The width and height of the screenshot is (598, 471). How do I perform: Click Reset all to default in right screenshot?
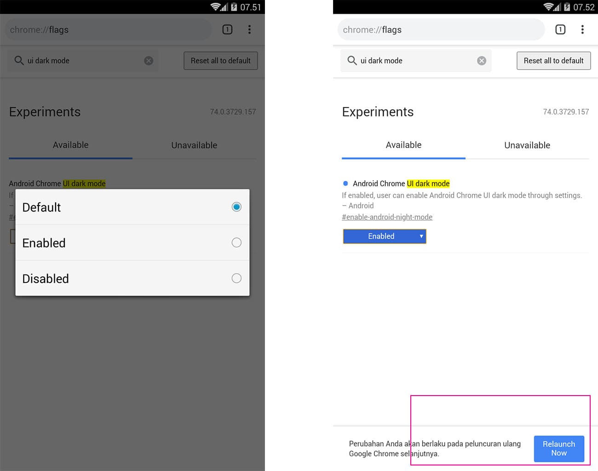pyautogui.click(x=553, y=61)
